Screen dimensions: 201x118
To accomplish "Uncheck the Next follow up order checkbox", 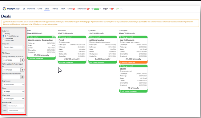I will (3, 36).
